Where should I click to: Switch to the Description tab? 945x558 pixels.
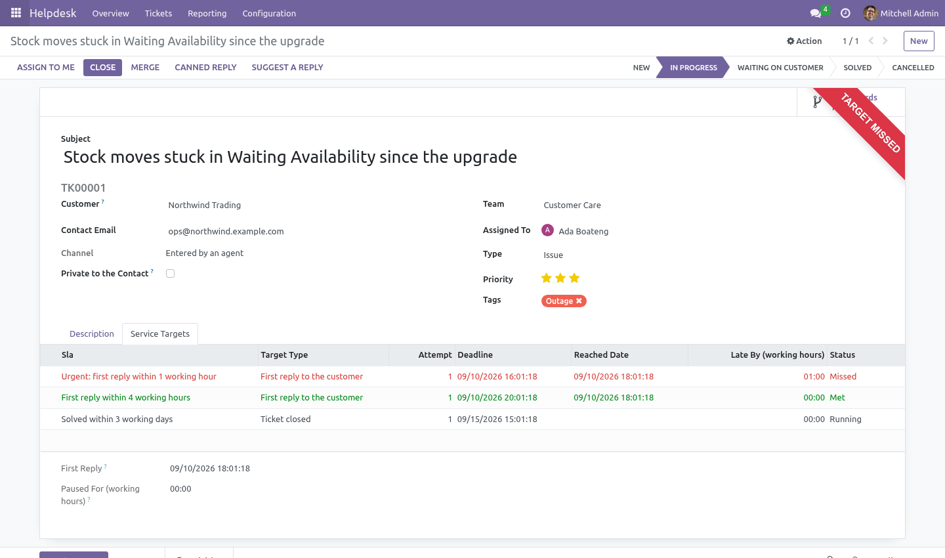tap(92, 334)
